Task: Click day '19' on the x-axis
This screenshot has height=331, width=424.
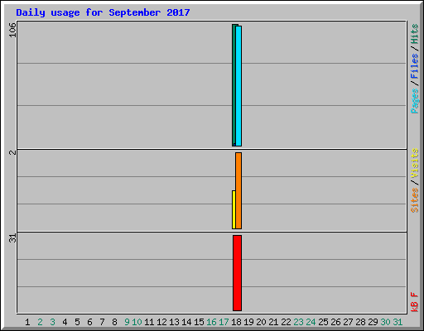Action: (248, 322)
